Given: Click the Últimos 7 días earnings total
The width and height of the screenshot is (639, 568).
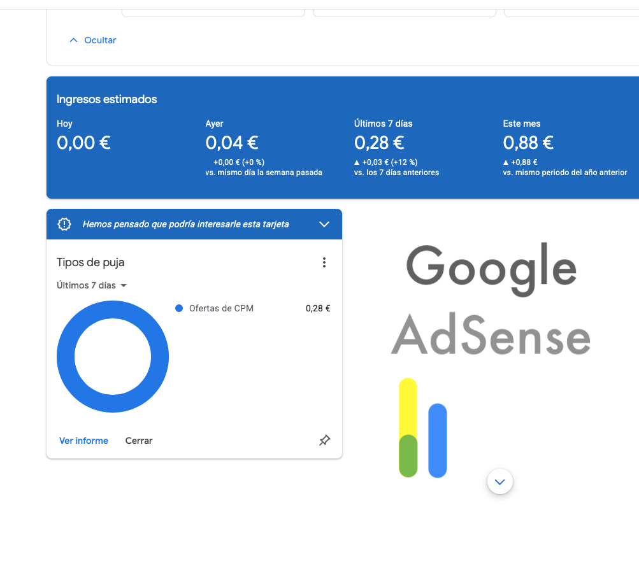Looking at the screenshot, I should click(x=380, y=143).
